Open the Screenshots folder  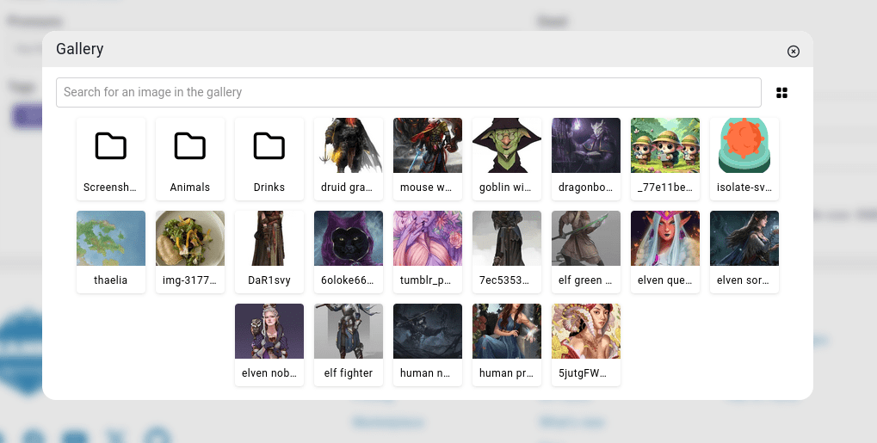pos(111,159)
